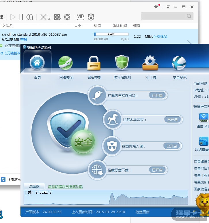Click the rocking horse trojan-block icon

tap(112, 119)
